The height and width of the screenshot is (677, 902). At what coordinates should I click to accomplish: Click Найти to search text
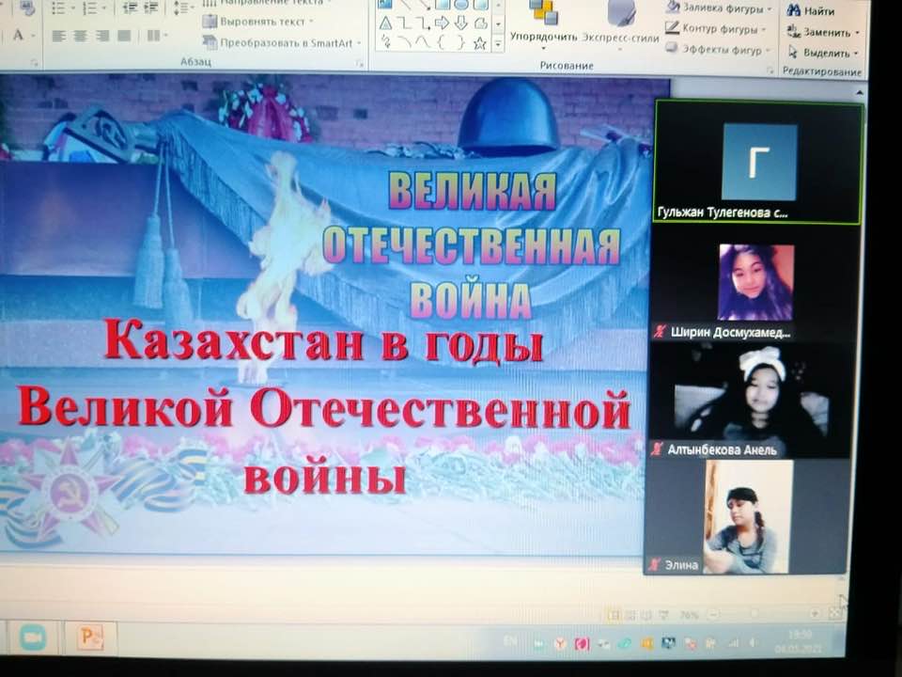click(x=811, y=10)
